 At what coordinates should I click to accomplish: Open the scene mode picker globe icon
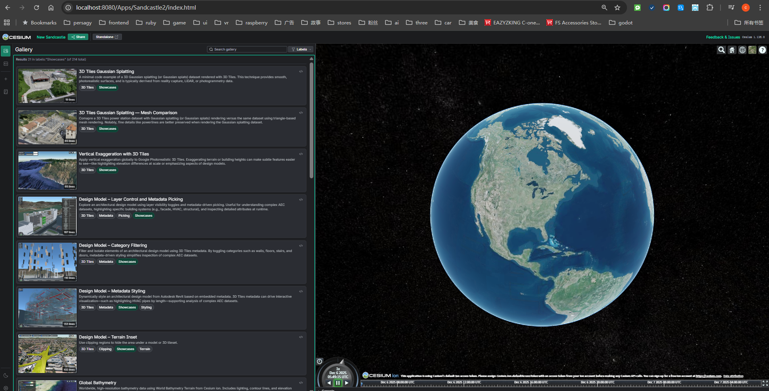pos(742,50)
